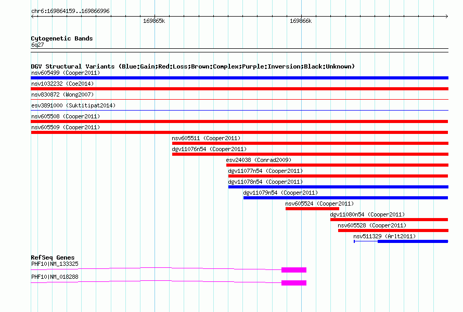463x312 pixels.
Task: Click the dgv11076n54 (Cooper2011) label
Action: tap(209, 149)
